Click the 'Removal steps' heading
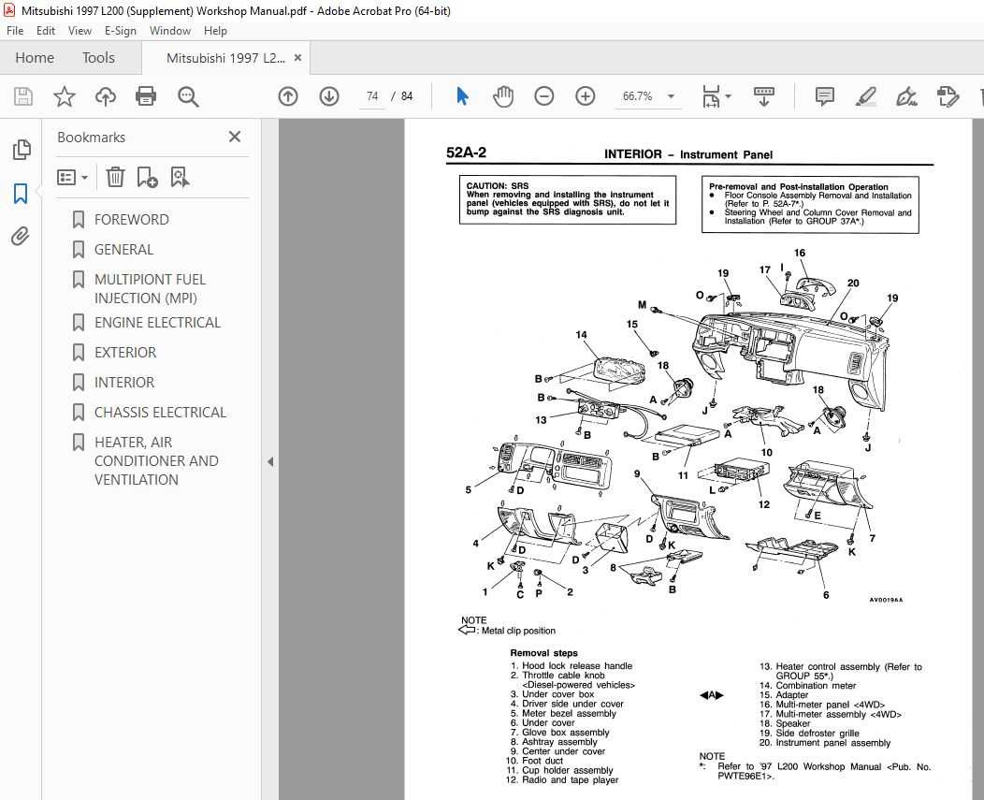 click(543, 653)
